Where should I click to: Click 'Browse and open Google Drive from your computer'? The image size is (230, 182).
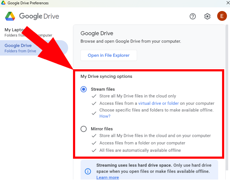(131, 41)
